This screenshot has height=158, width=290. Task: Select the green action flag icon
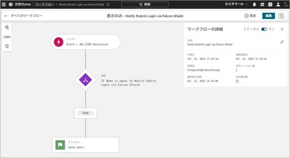60,145
